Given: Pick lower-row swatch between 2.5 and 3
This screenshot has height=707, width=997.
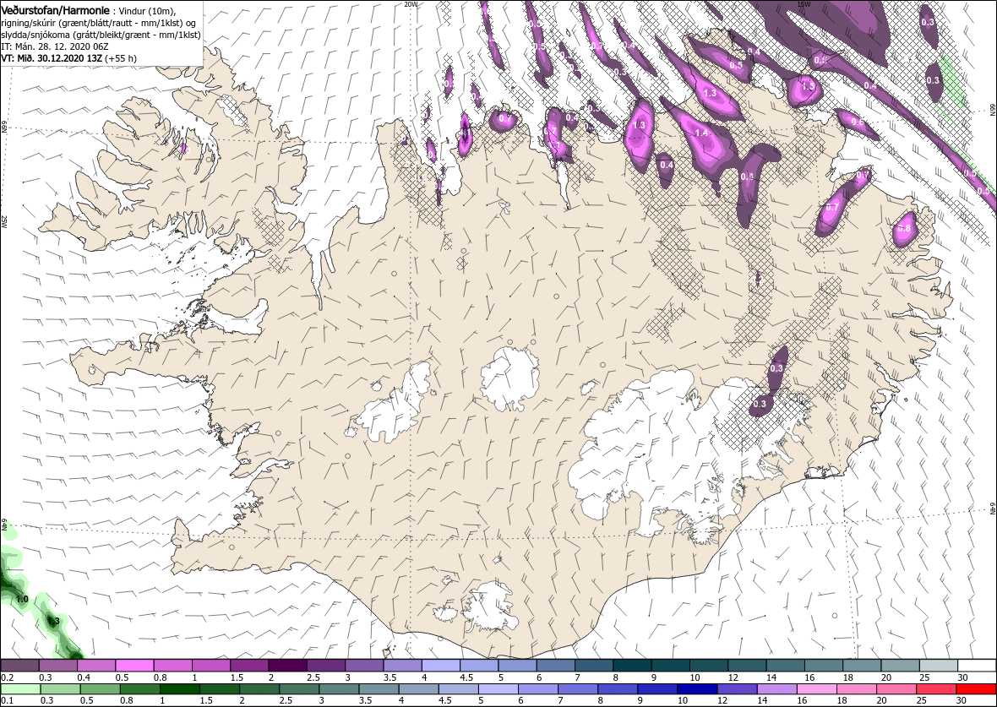Looking at the screenshot, I should pos(299,689).
